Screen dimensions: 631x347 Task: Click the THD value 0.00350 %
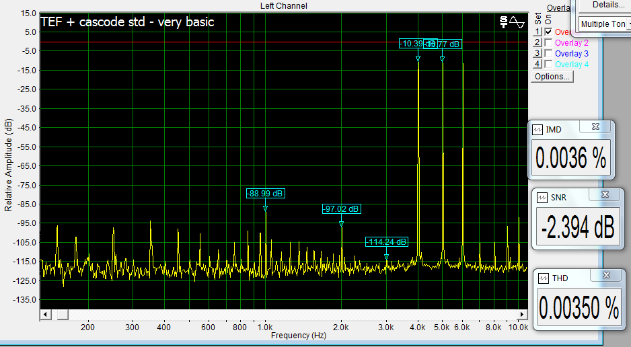[579, 307]
